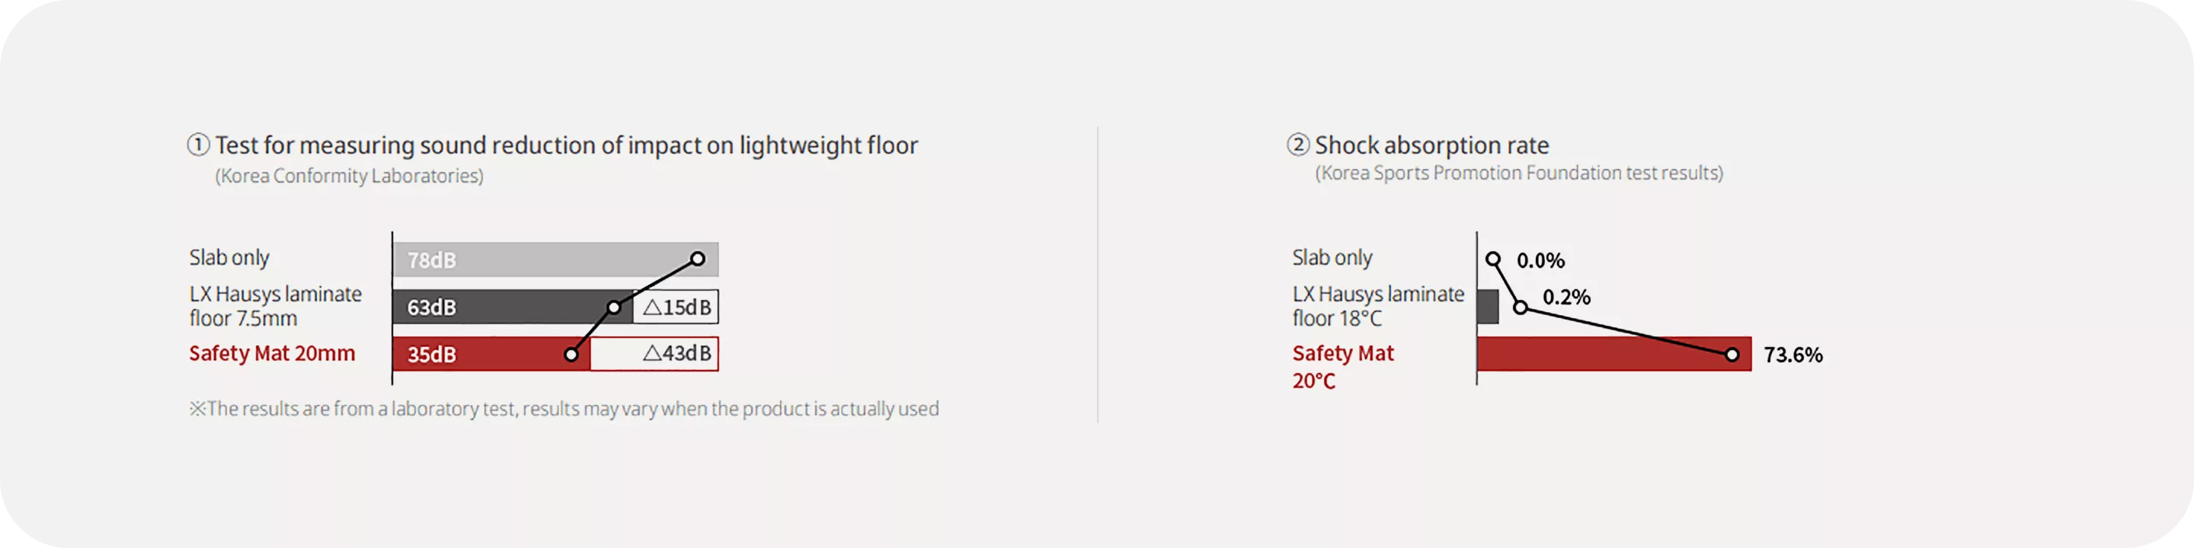This screenshot has width=2194, height=548.
Task: Select the data point on 78dB bar
Action: tap(698, 259)
